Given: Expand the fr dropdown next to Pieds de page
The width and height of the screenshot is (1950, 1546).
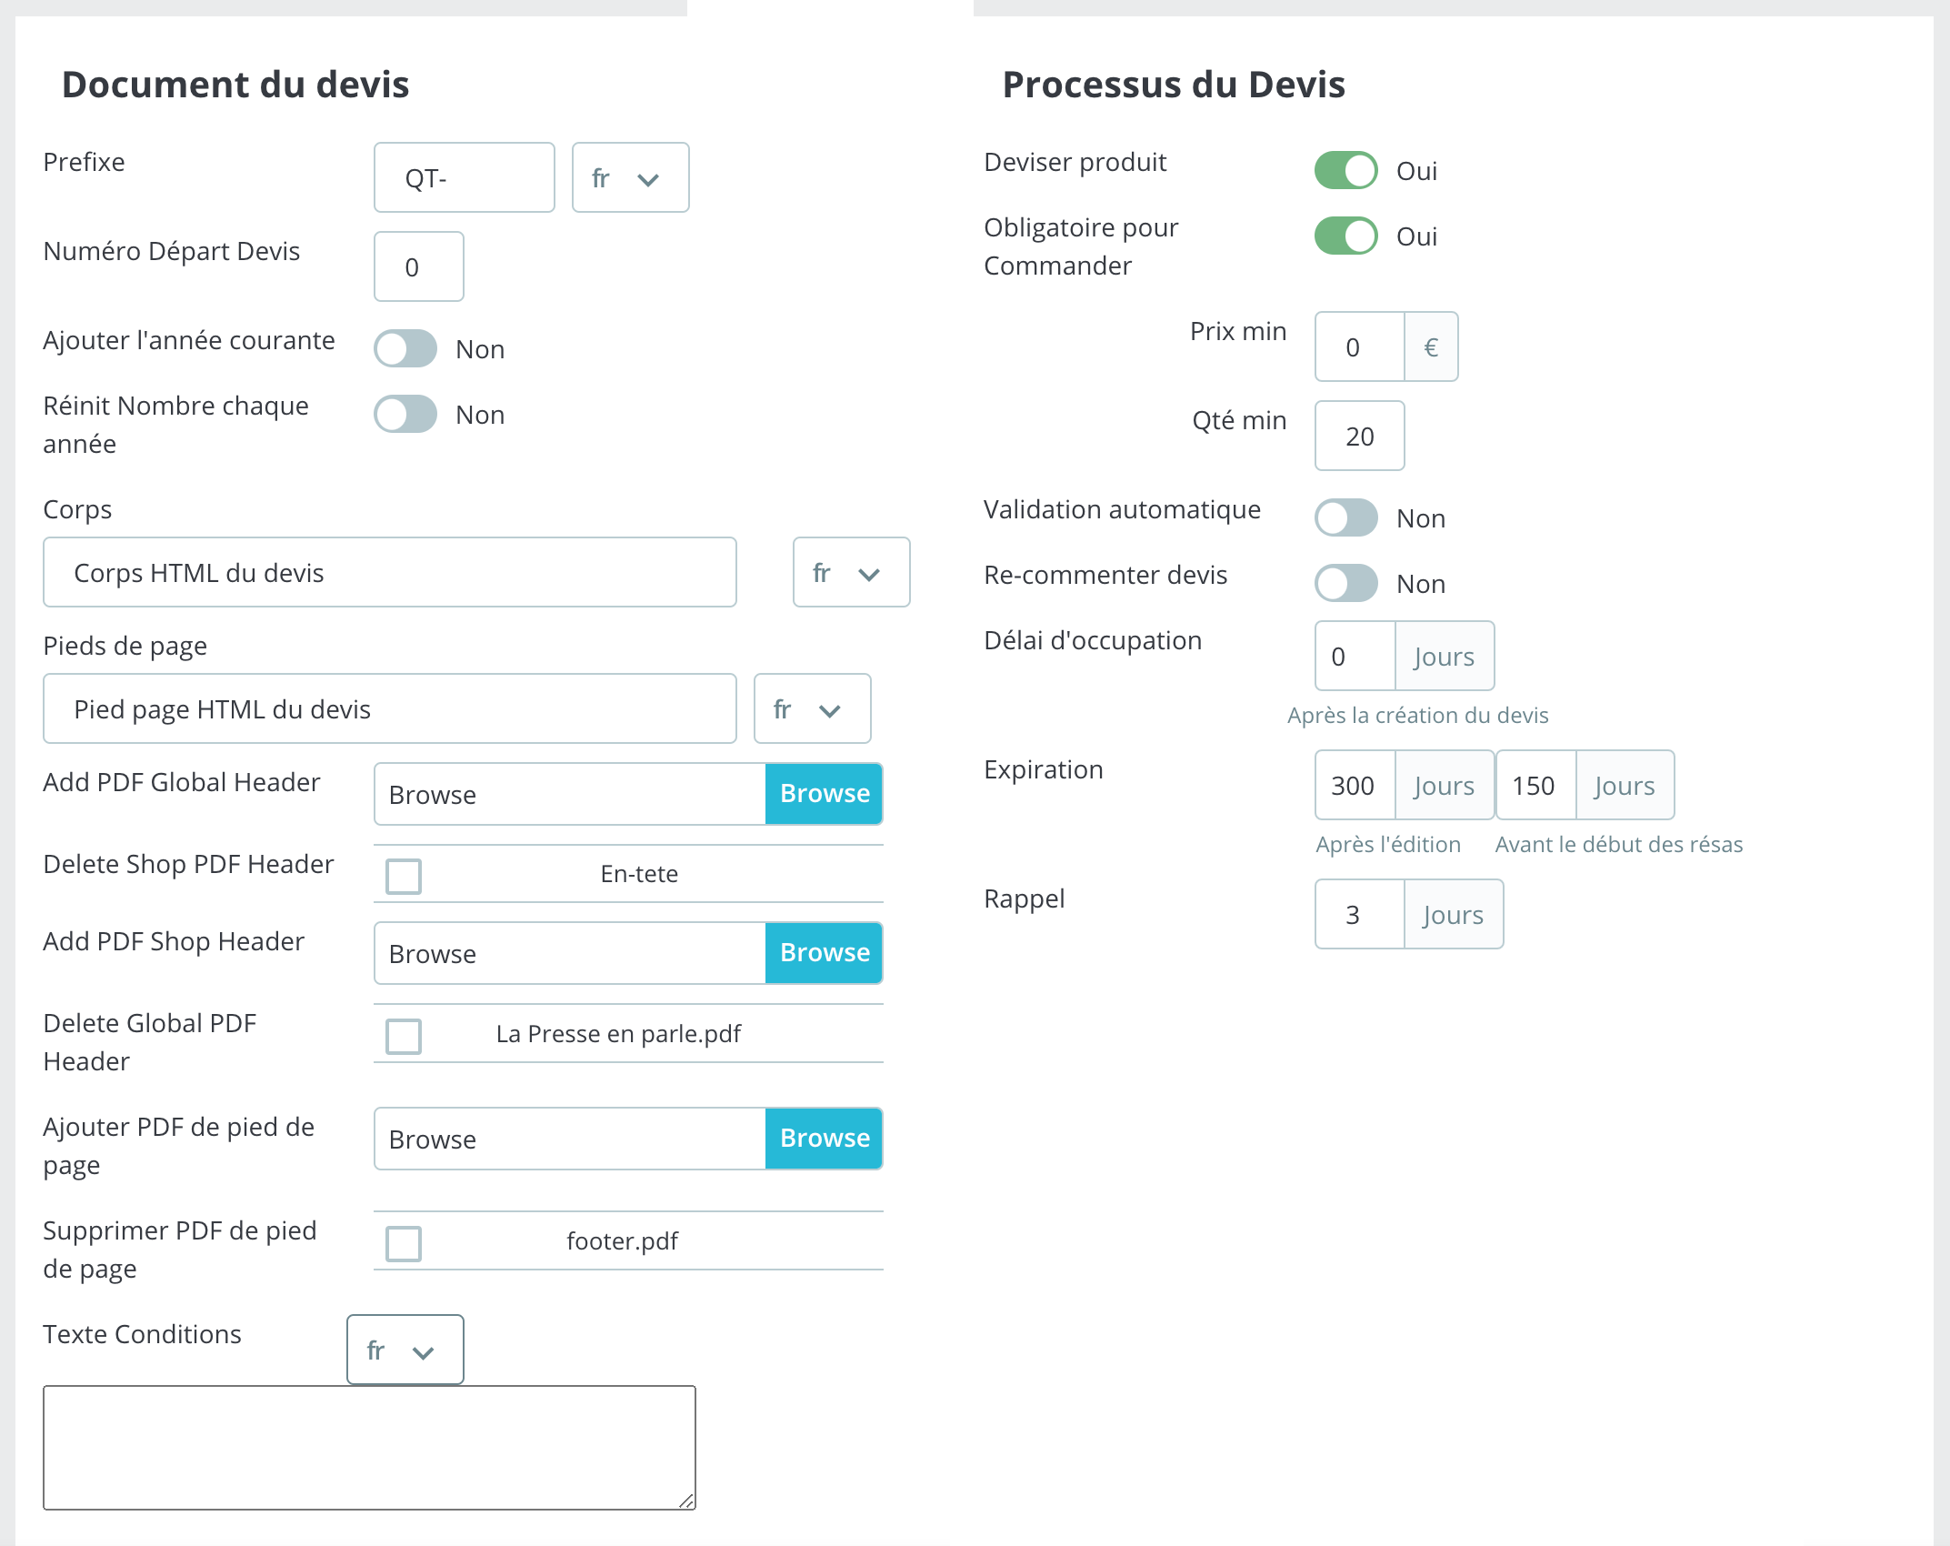Looking at the screenshot, I should 812,708.
